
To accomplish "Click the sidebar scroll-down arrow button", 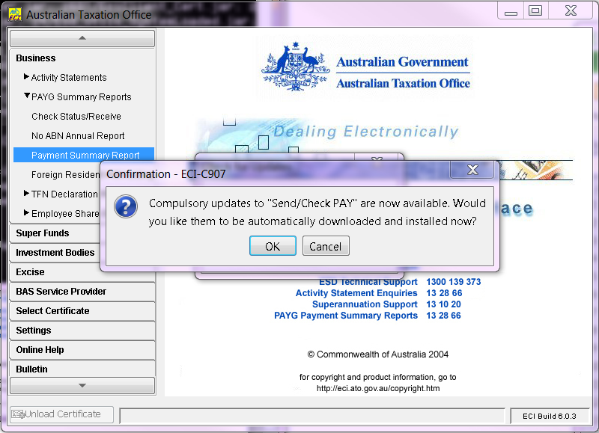I will [82, 385].
